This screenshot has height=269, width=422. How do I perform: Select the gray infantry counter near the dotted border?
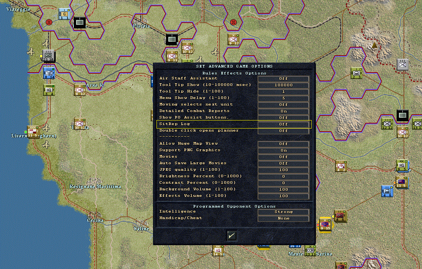[x=403, y=65]
